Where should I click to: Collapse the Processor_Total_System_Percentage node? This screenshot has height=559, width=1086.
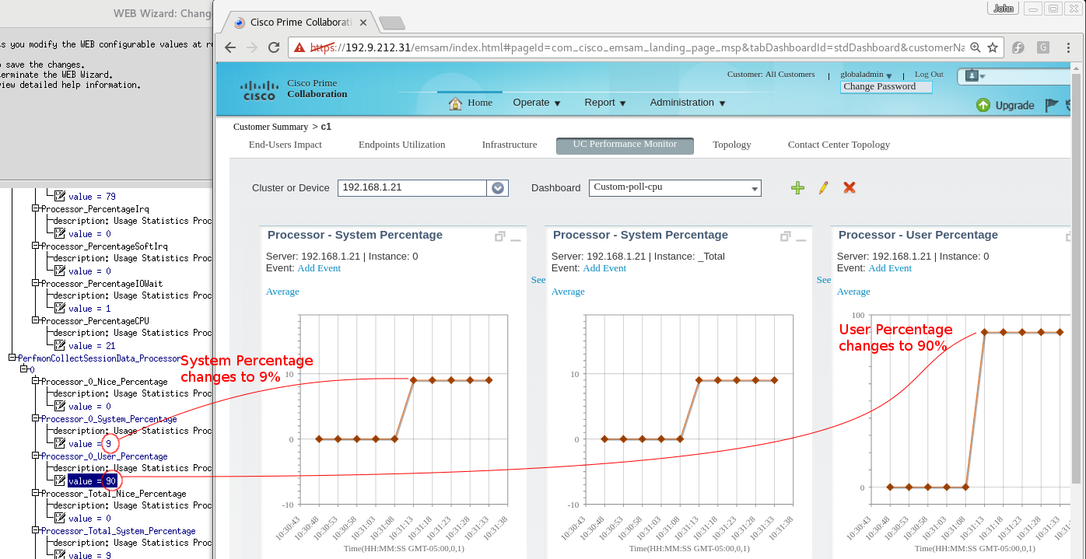[x=35, y=530]
